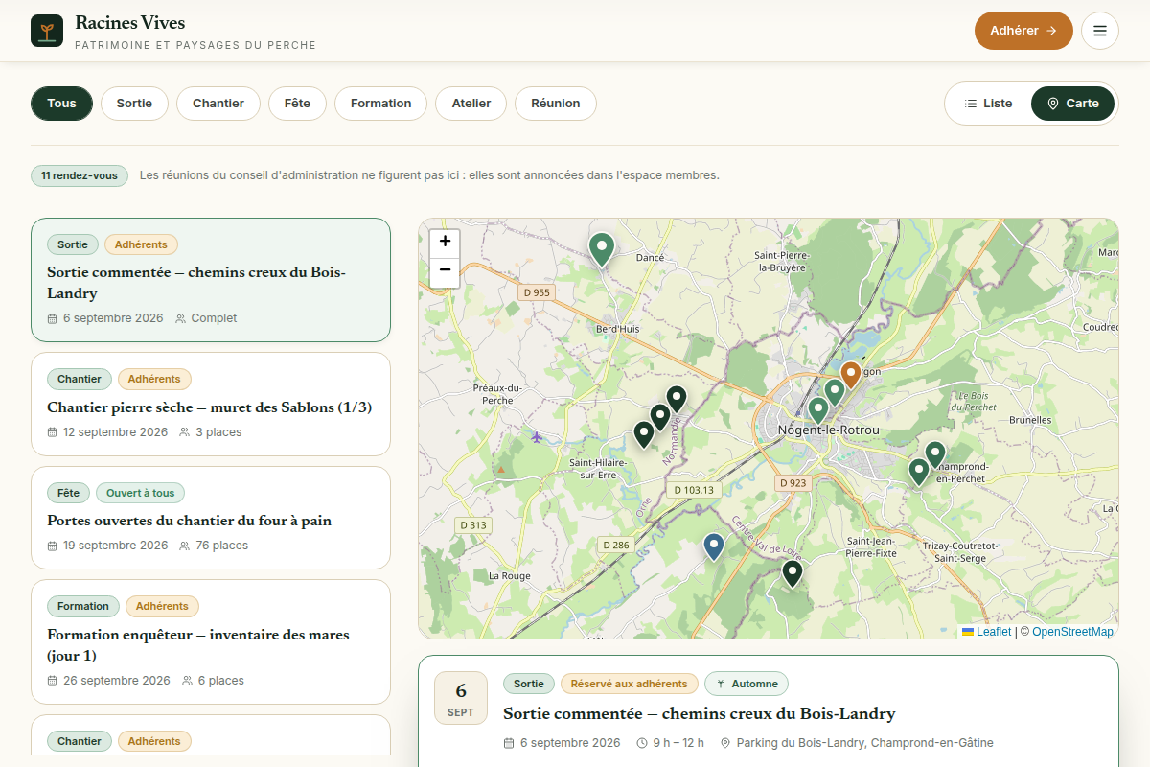Zoom in on the map
Viewport: 1150px width, 767px height.
[445, 243]
